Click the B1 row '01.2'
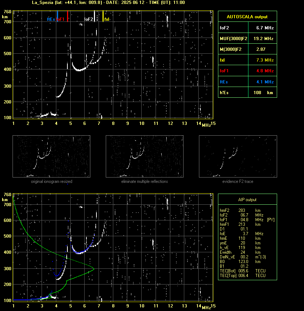The width and height of the screenshot is (304, 311). click(x=234, y=266)
